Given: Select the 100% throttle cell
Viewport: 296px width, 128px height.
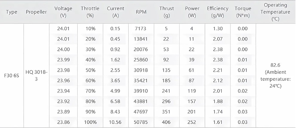Looking at the screenshot, I should 90,122.
